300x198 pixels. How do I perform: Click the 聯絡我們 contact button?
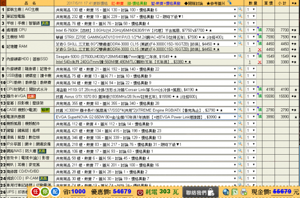(200, 192)
